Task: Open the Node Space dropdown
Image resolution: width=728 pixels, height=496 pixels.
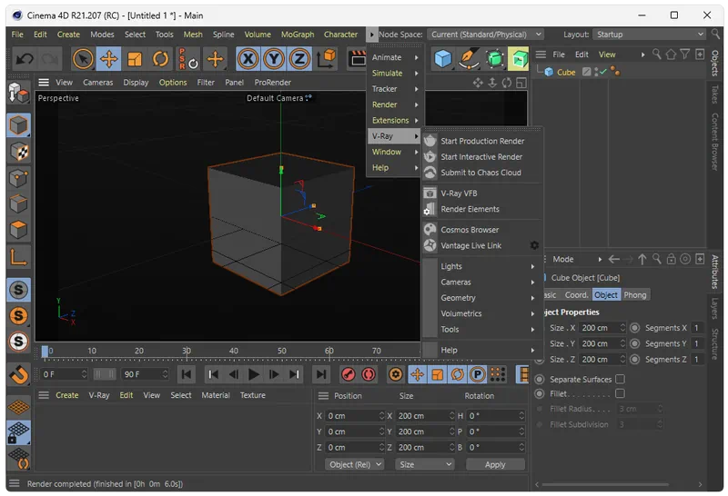Action: [485, 35]
